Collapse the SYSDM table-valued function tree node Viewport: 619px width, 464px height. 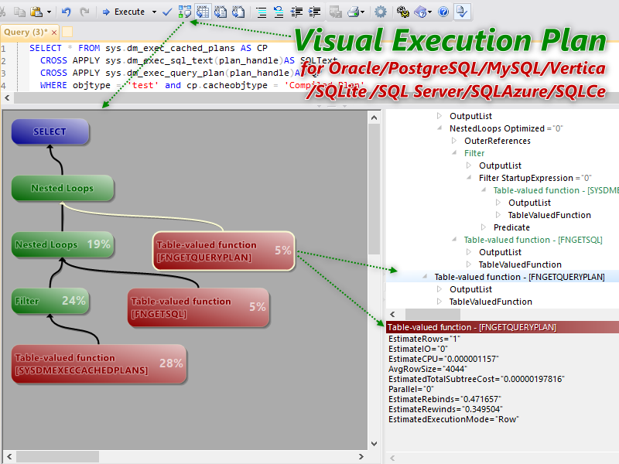(x=483, y=189)
